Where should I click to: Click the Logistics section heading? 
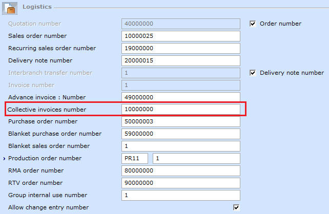tap(37, 7)
